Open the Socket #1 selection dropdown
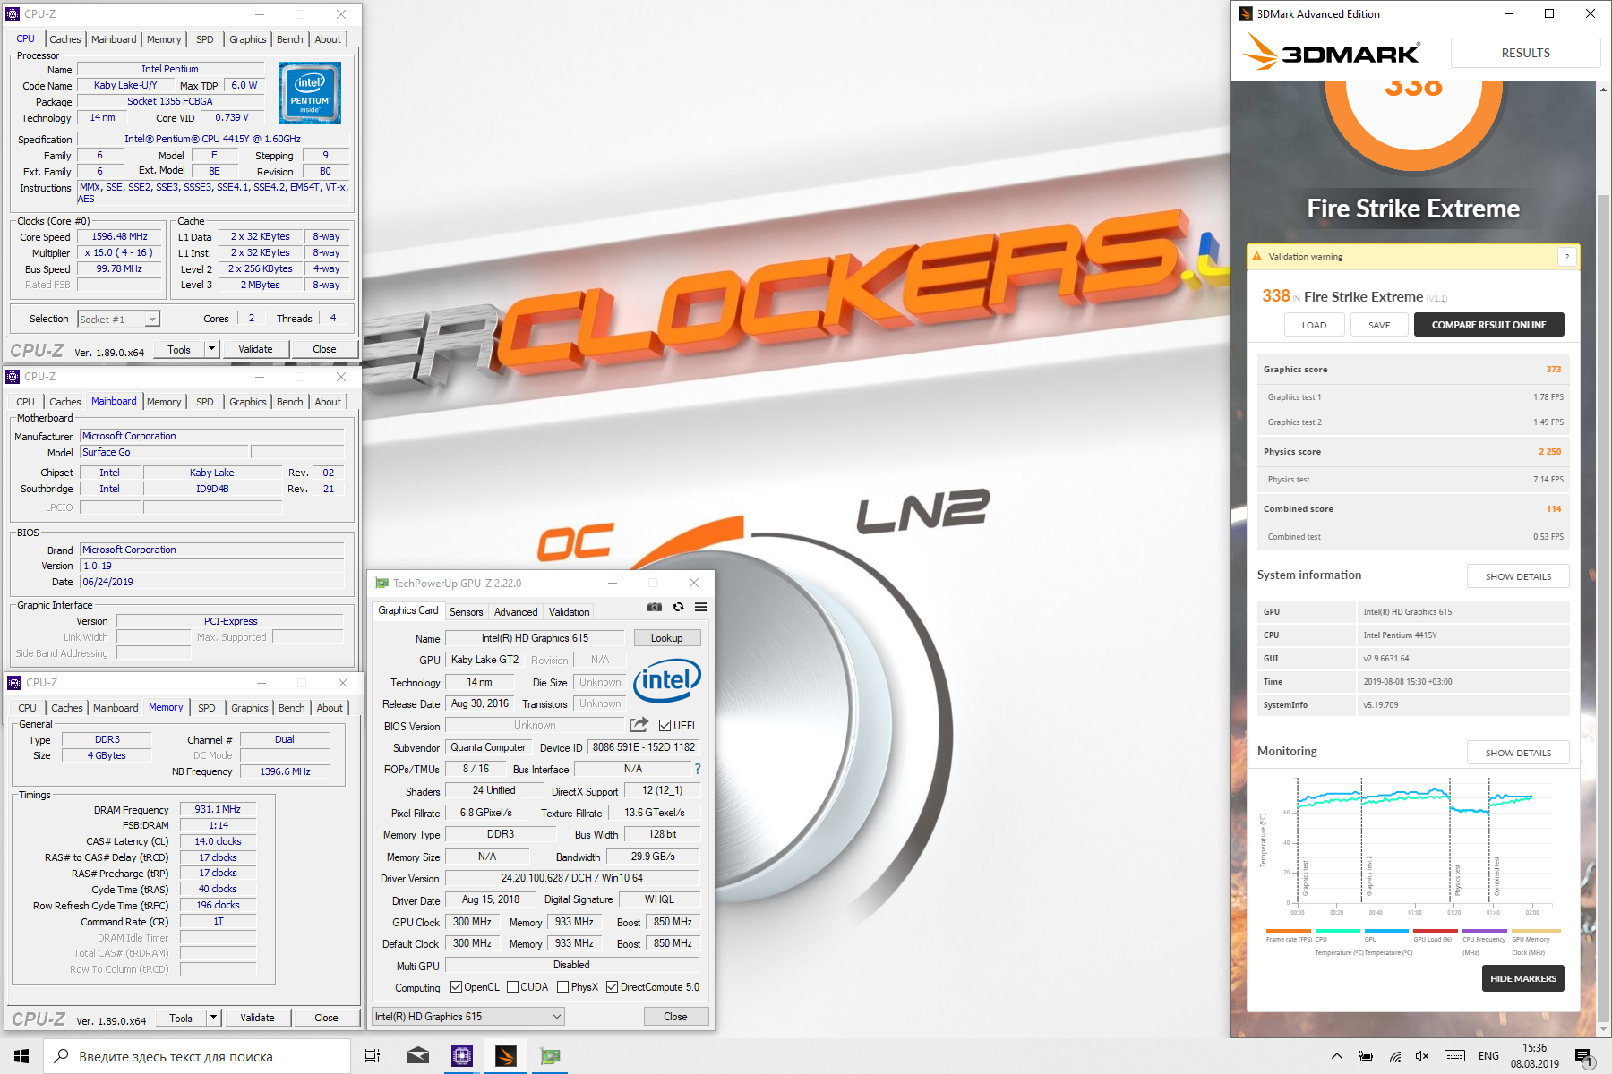 (118, 320)
